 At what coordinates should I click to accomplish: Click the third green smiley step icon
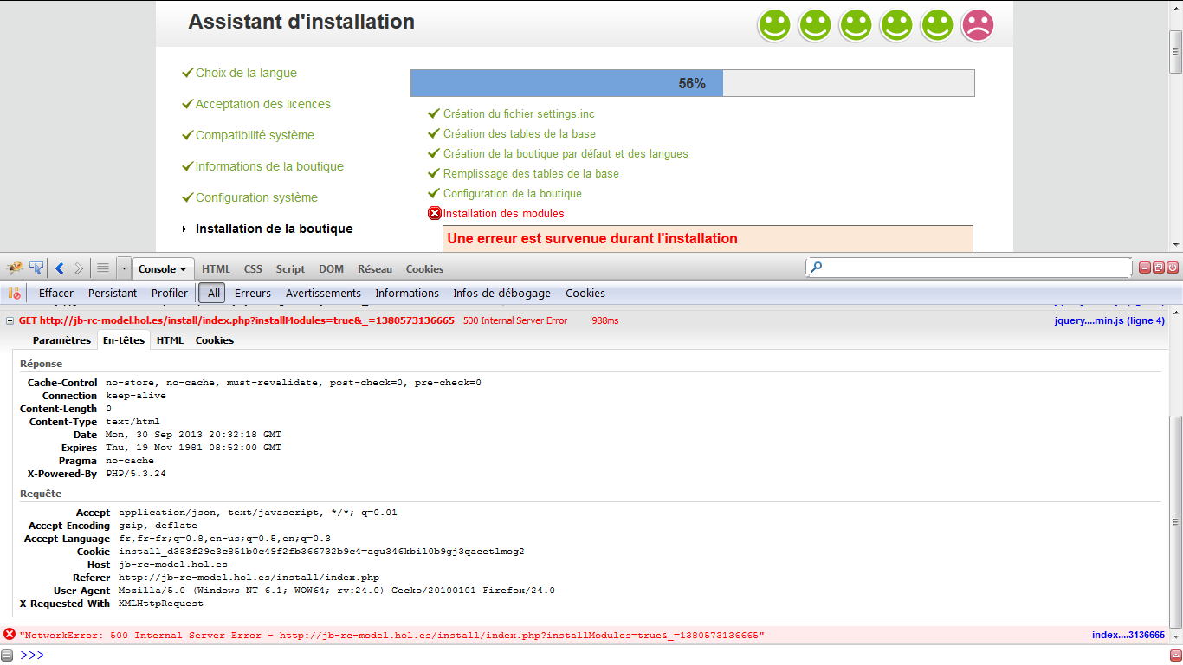(x=856, y=25)
